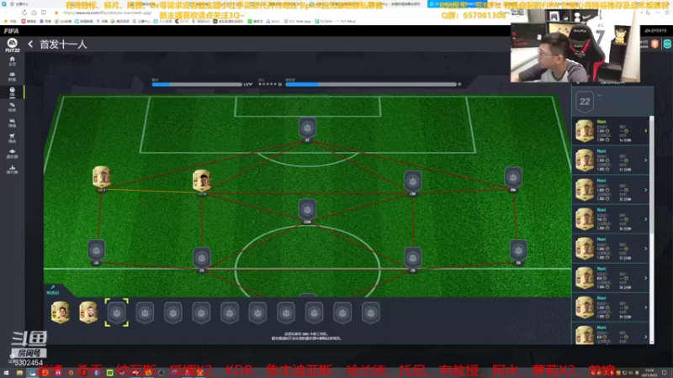Click the FUT22 EA logo
This screenshot has height=378, width=673.
(x=12, y=45)
